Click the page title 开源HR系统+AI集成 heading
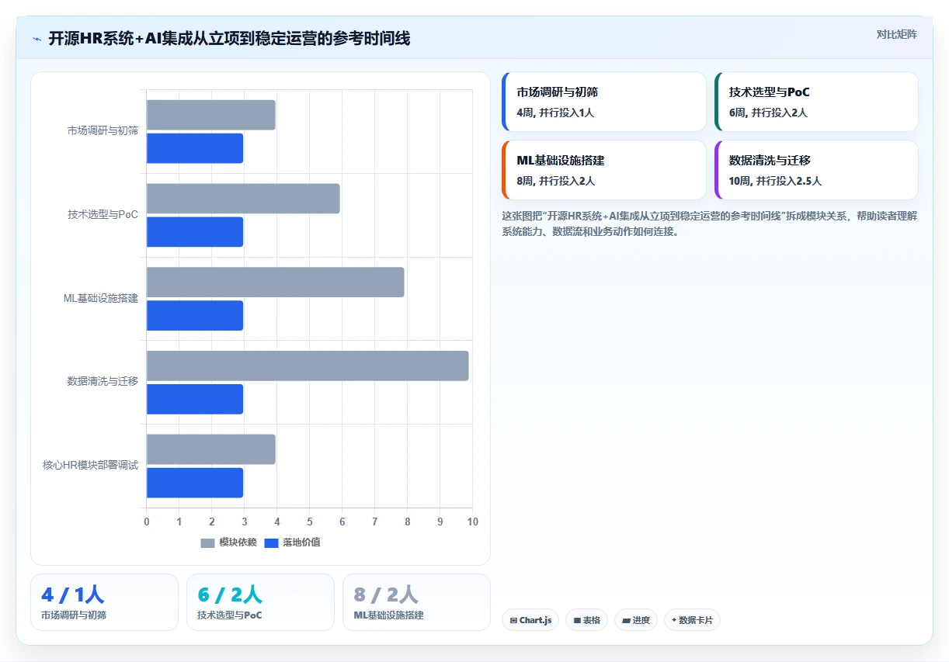 (x=229, y=38)
